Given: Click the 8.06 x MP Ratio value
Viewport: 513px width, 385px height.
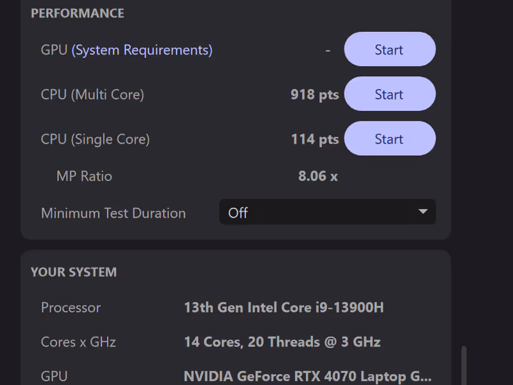Looking at the screenshot, I should click(x=317, y=176).
